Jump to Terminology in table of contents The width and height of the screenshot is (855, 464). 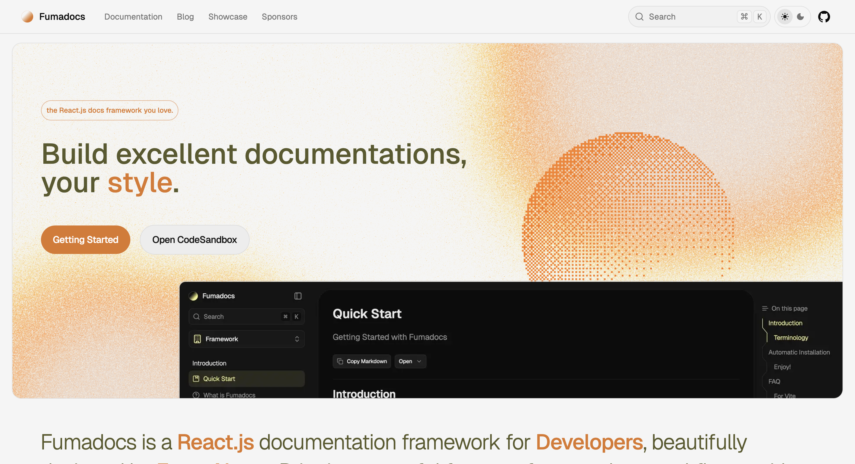pos(791,338)
